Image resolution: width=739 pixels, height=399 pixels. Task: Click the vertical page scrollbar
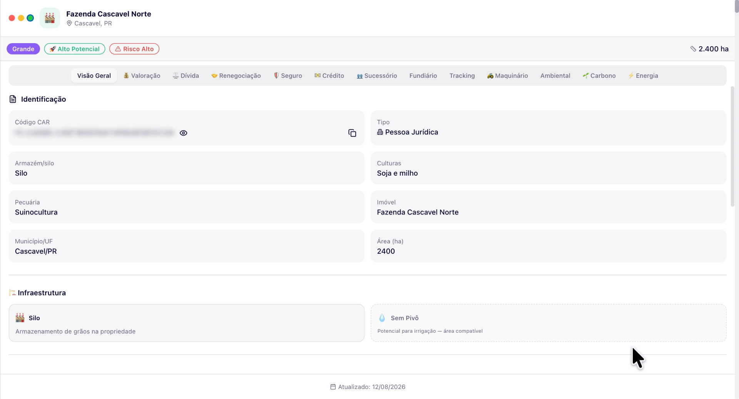732,146
